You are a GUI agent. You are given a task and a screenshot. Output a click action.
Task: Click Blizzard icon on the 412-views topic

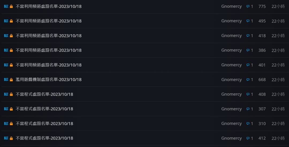point(6,138)
